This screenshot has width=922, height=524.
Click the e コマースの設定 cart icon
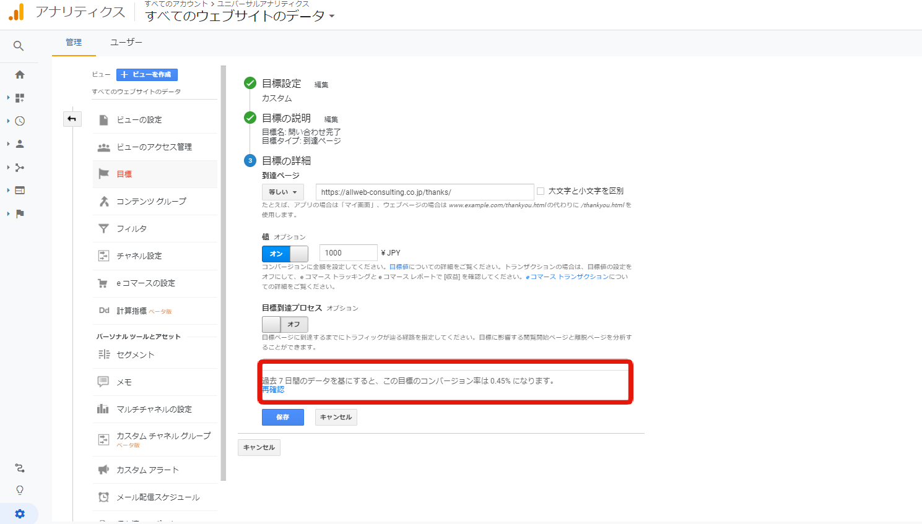tap(103, 283)
